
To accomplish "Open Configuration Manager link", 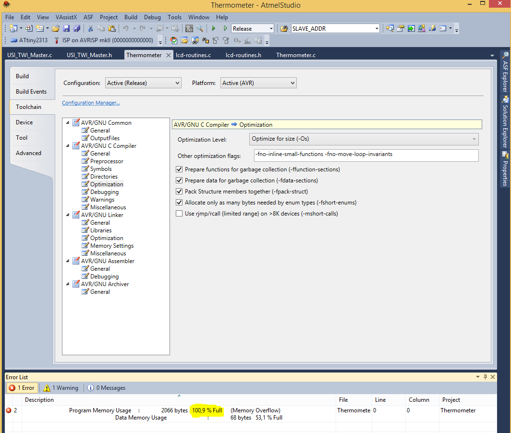I will [91, 103].
